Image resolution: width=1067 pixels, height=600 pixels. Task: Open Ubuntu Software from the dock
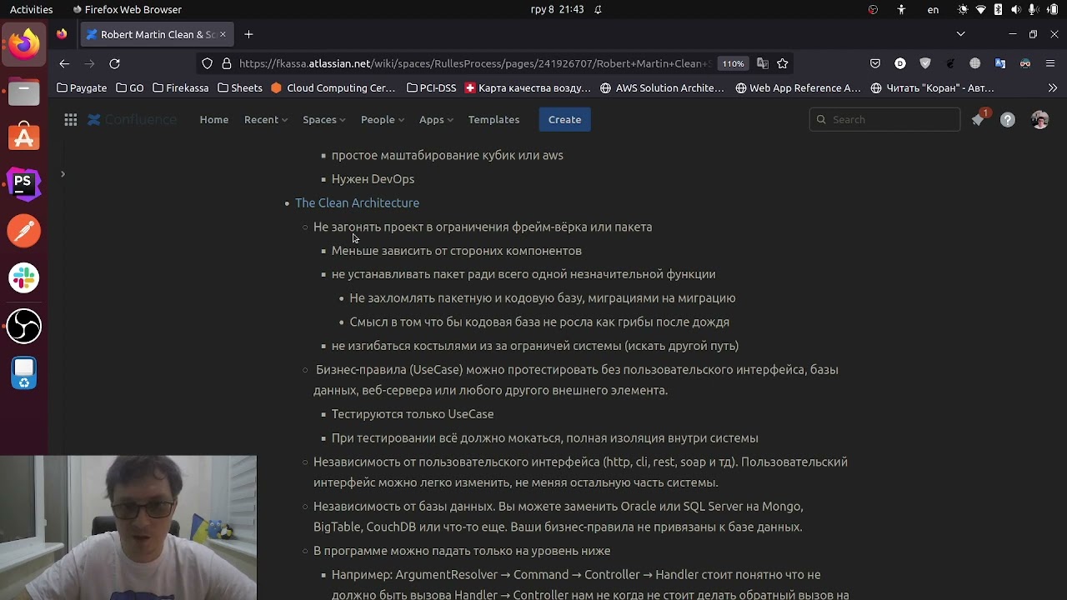click(24, 137)
